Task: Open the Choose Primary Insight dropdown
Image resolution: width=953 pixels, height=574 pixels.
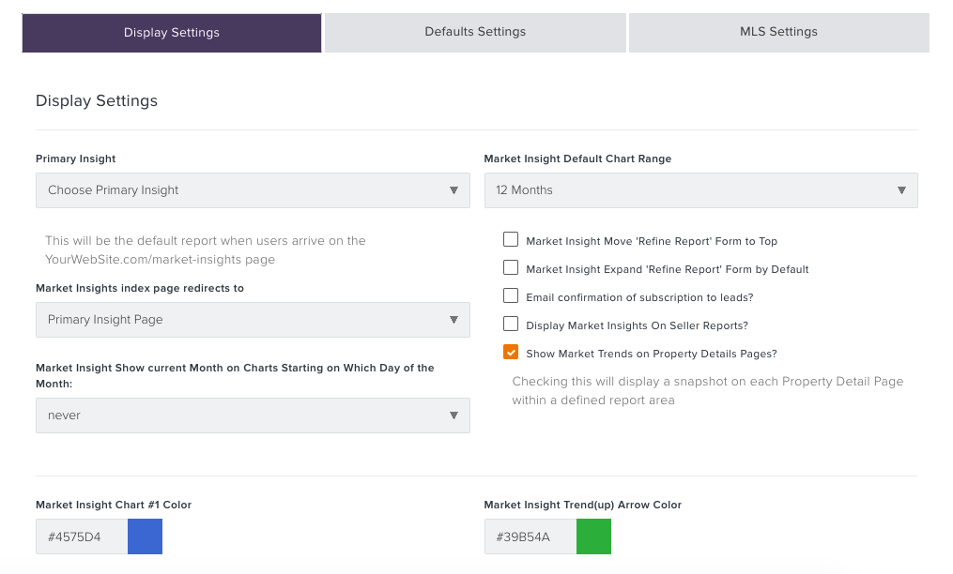Action: coord(253,190)
